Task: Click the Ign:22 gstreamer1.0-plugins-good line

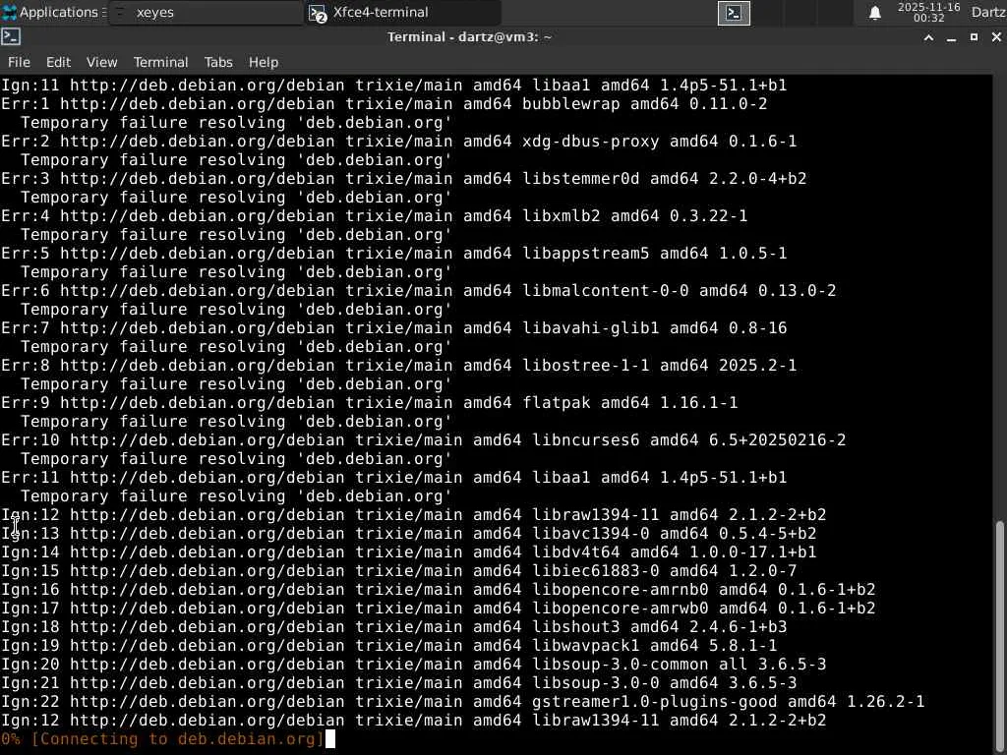Action: click(462, 702)
